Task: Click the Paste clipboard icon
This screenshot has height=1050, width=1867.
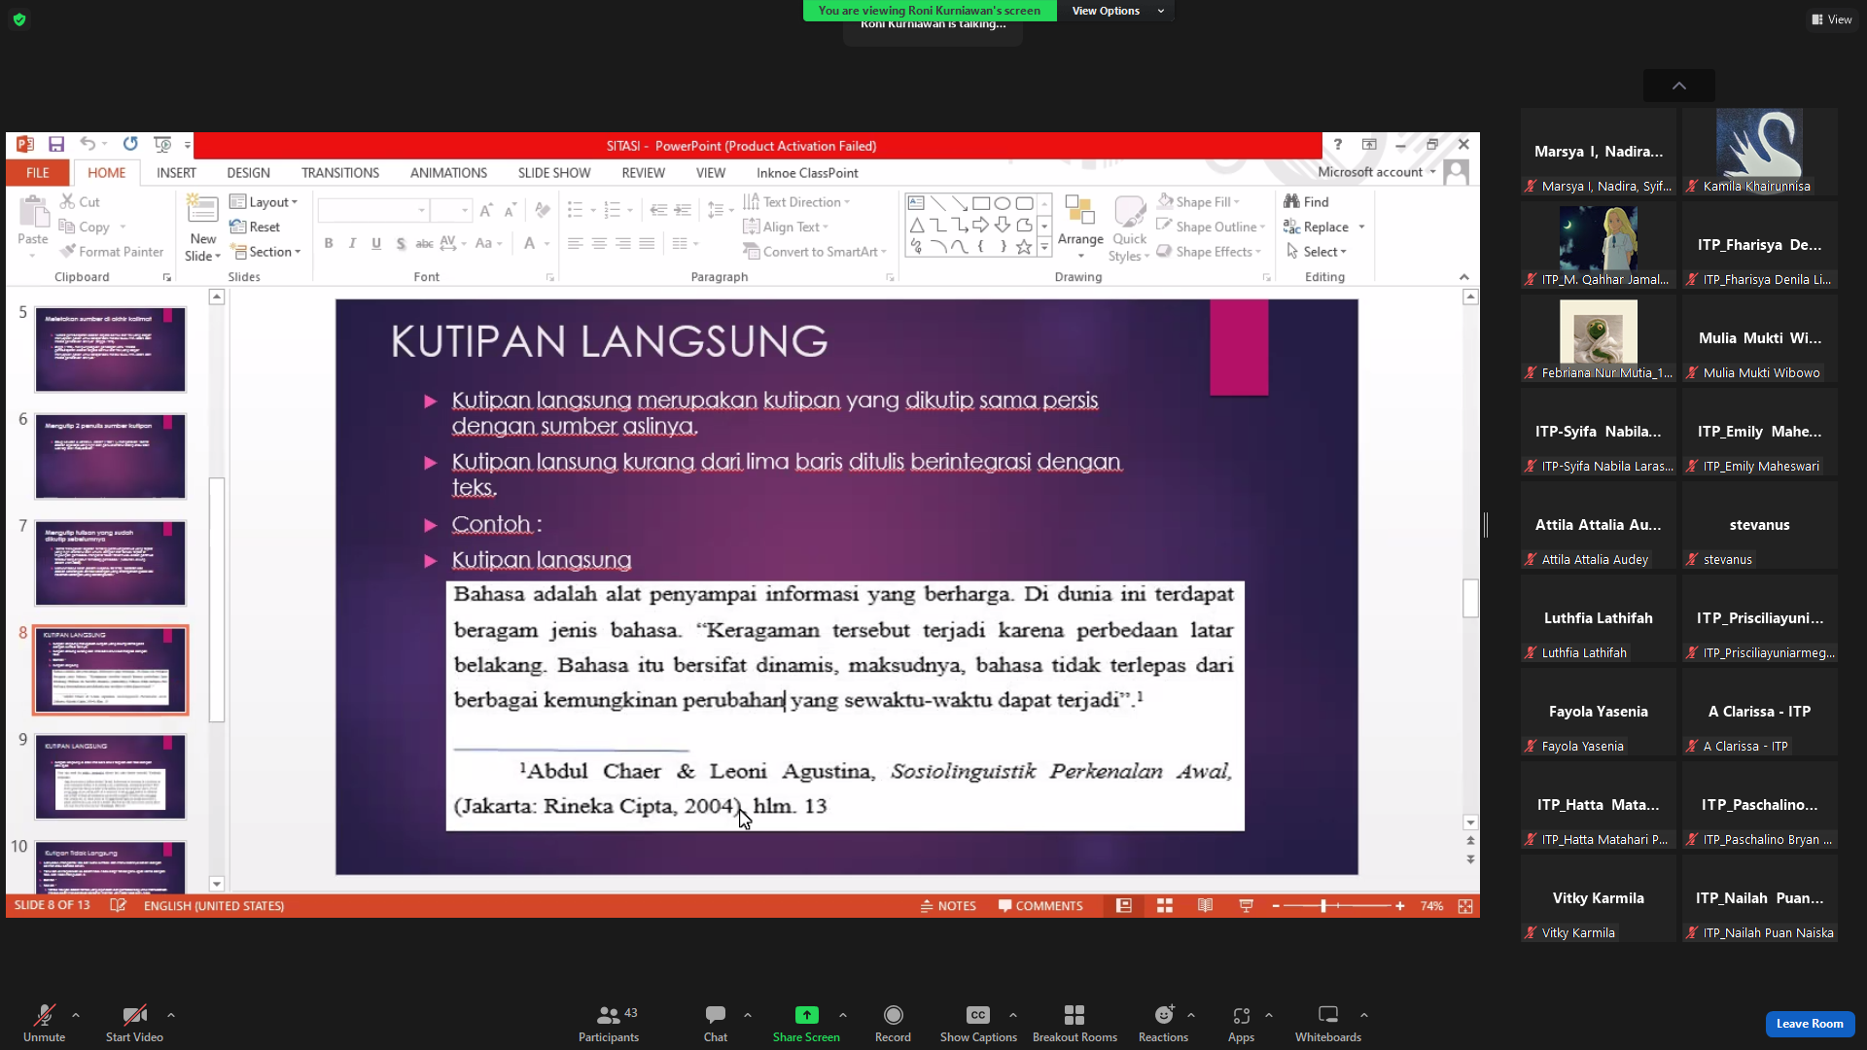Action: pyautogui.click(x=33, y=211)
